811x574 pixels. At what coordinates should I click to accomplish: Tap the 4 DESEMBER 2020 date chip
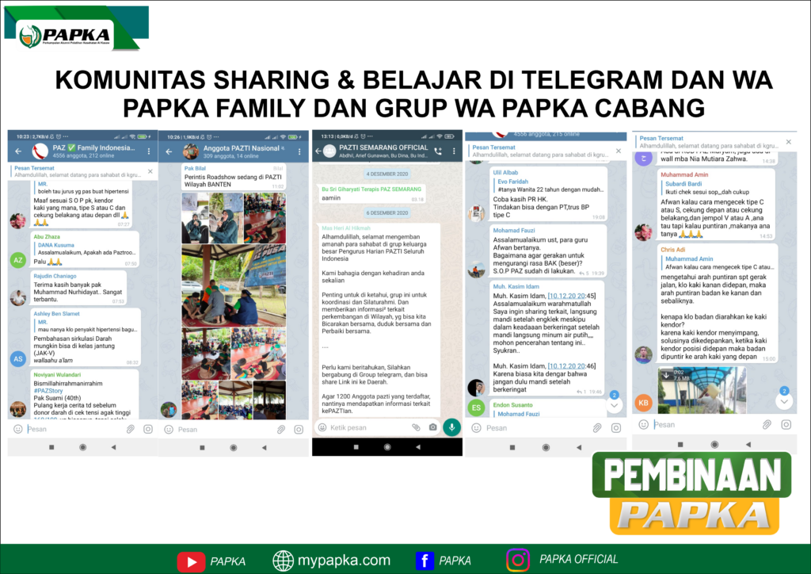tap(386, 174)
